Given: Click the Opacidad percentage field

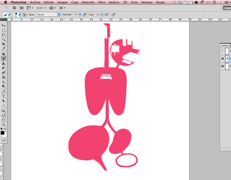Looking at the screenshot, I should coord(75,15).
